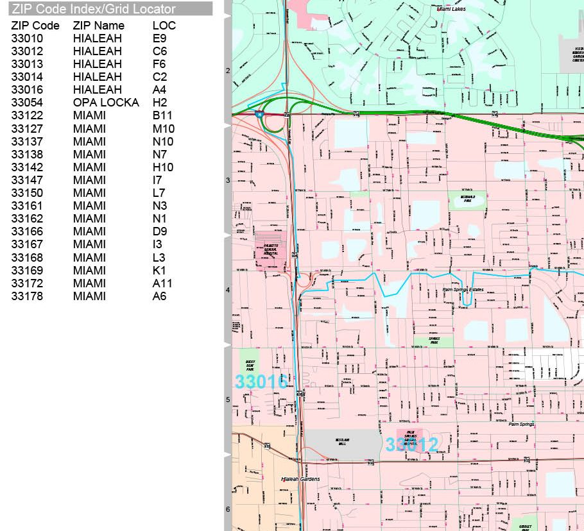This screenshot has width=584, height=531.
Task: Click the 33012 ZIP label on the map
Action: [411, 444]
